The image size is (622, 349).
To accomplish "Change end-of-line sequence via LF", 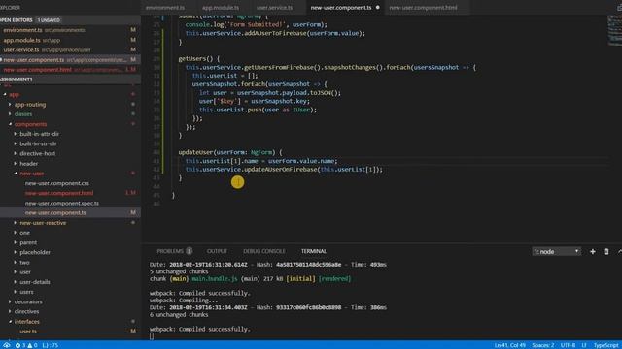I will click(584, 345).
